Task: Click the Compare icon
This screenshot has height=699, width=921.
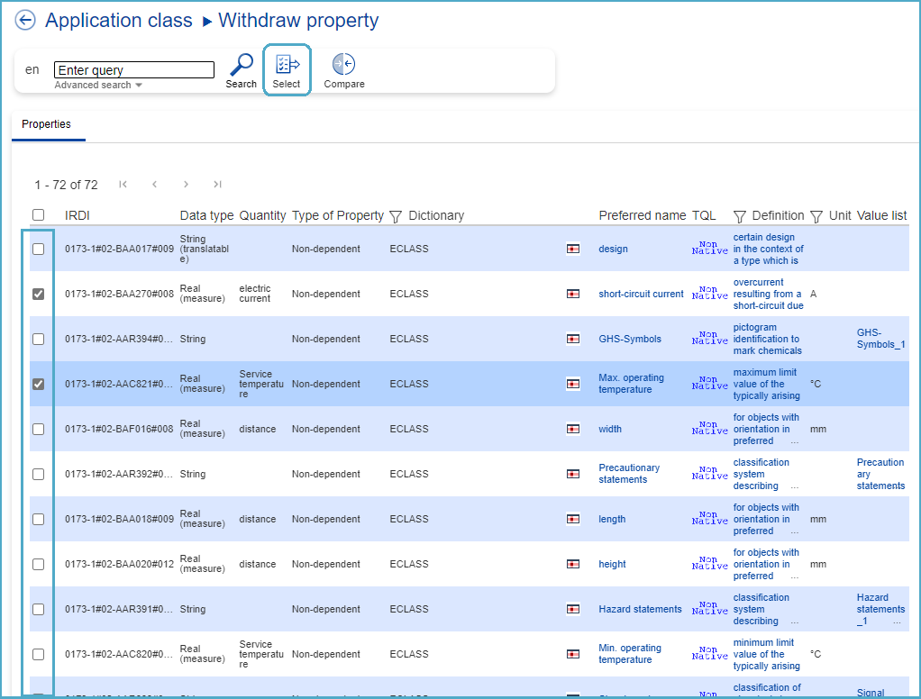Action: tap(343, 65)
